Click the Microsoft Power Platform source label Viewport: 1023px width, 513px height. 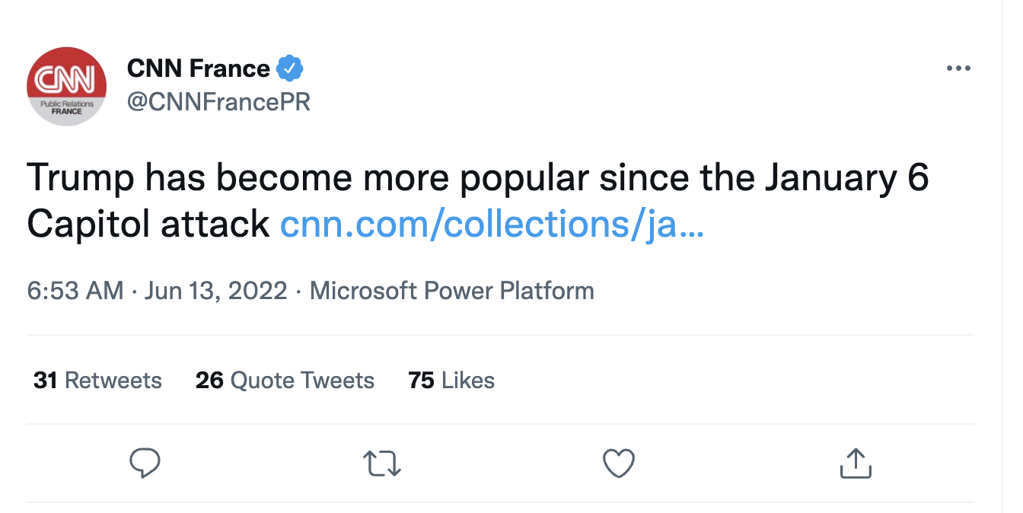451,291
